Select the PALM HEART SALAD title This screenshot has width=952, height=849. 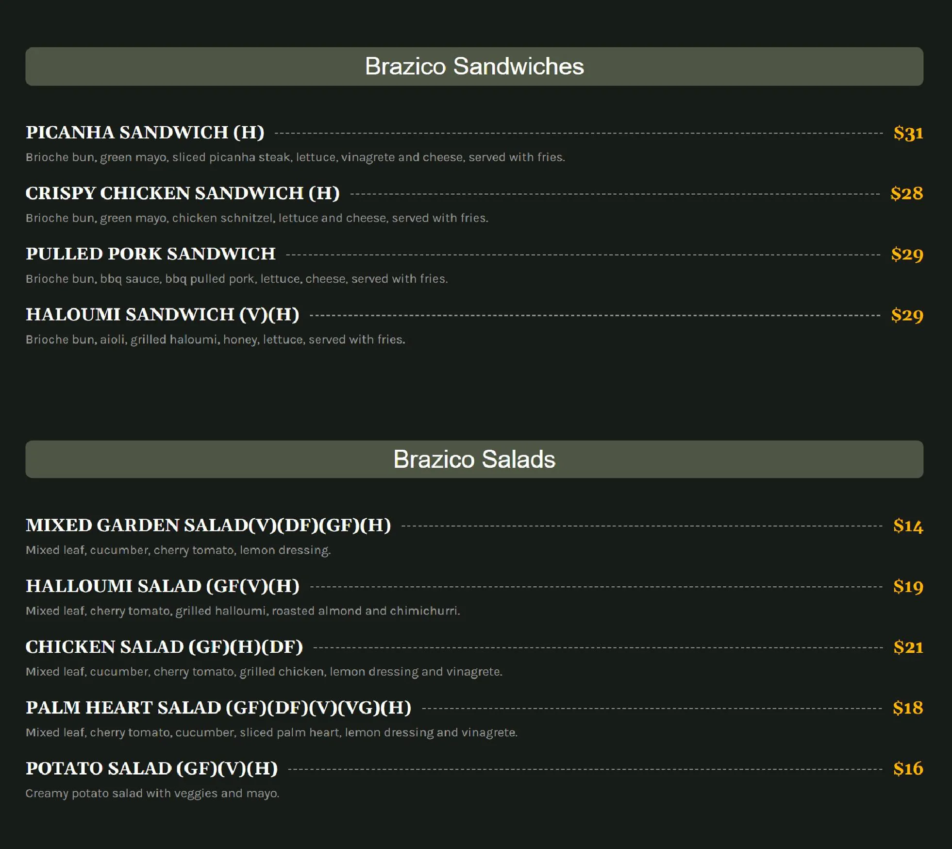(218, 708)
